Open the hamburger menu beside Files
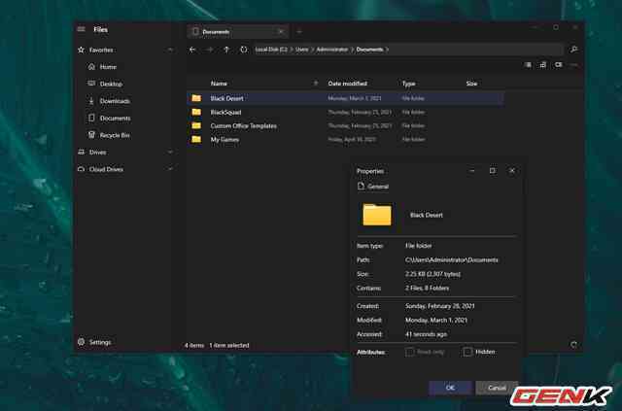Screen dimensions: 622x411 [x=82, y=29]
